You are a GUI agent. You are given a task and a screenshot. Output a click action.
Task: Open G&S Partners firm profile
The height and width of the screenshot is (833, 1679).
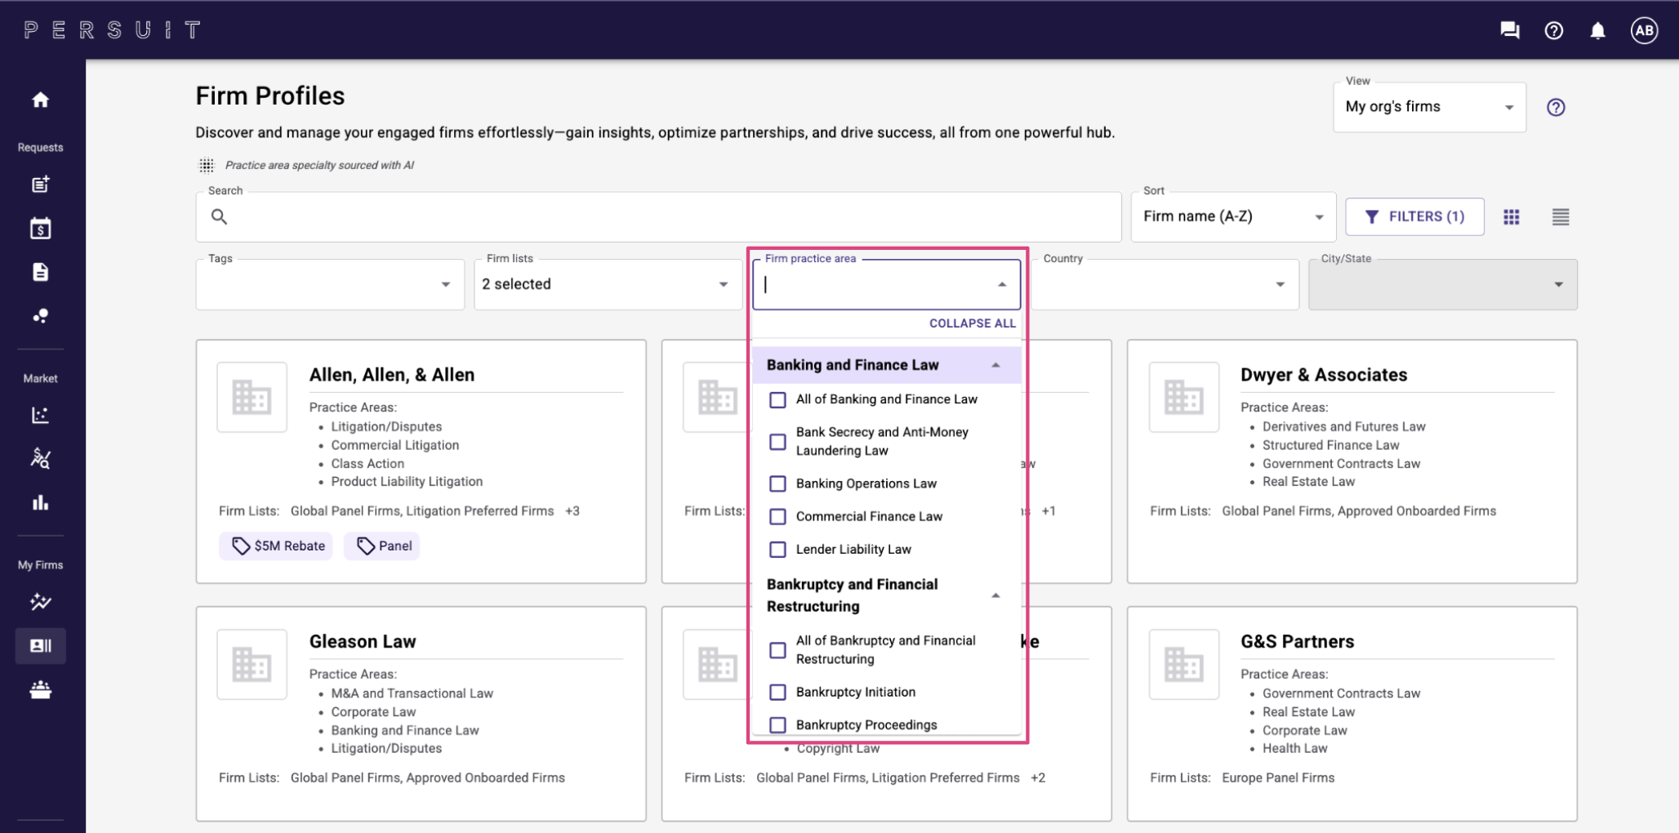(x=1297, y=642)
